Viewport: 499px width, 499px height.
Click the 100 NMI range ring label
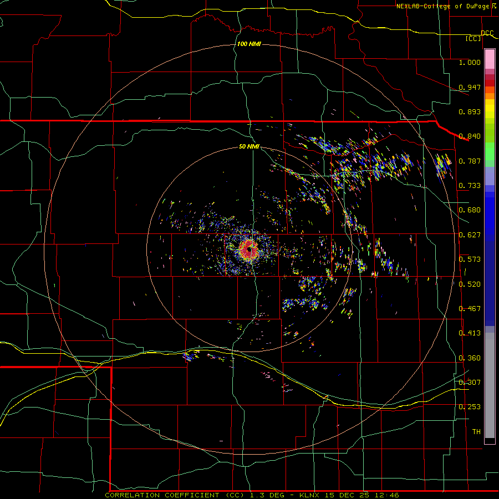249,44
